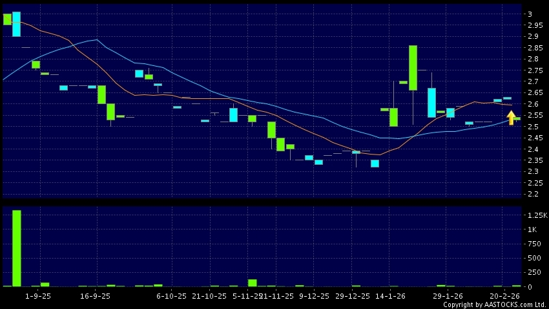Click the 6-10-25 date label
This screenshot has width=549, height=309.
172,295
